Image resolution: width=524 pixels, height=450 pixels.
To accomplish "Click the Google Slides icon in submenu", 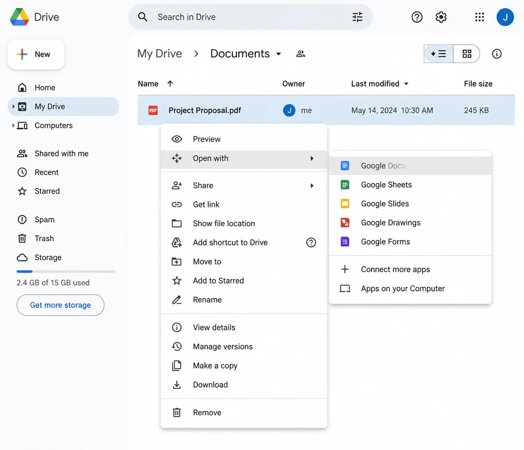I will pos(345,204).
